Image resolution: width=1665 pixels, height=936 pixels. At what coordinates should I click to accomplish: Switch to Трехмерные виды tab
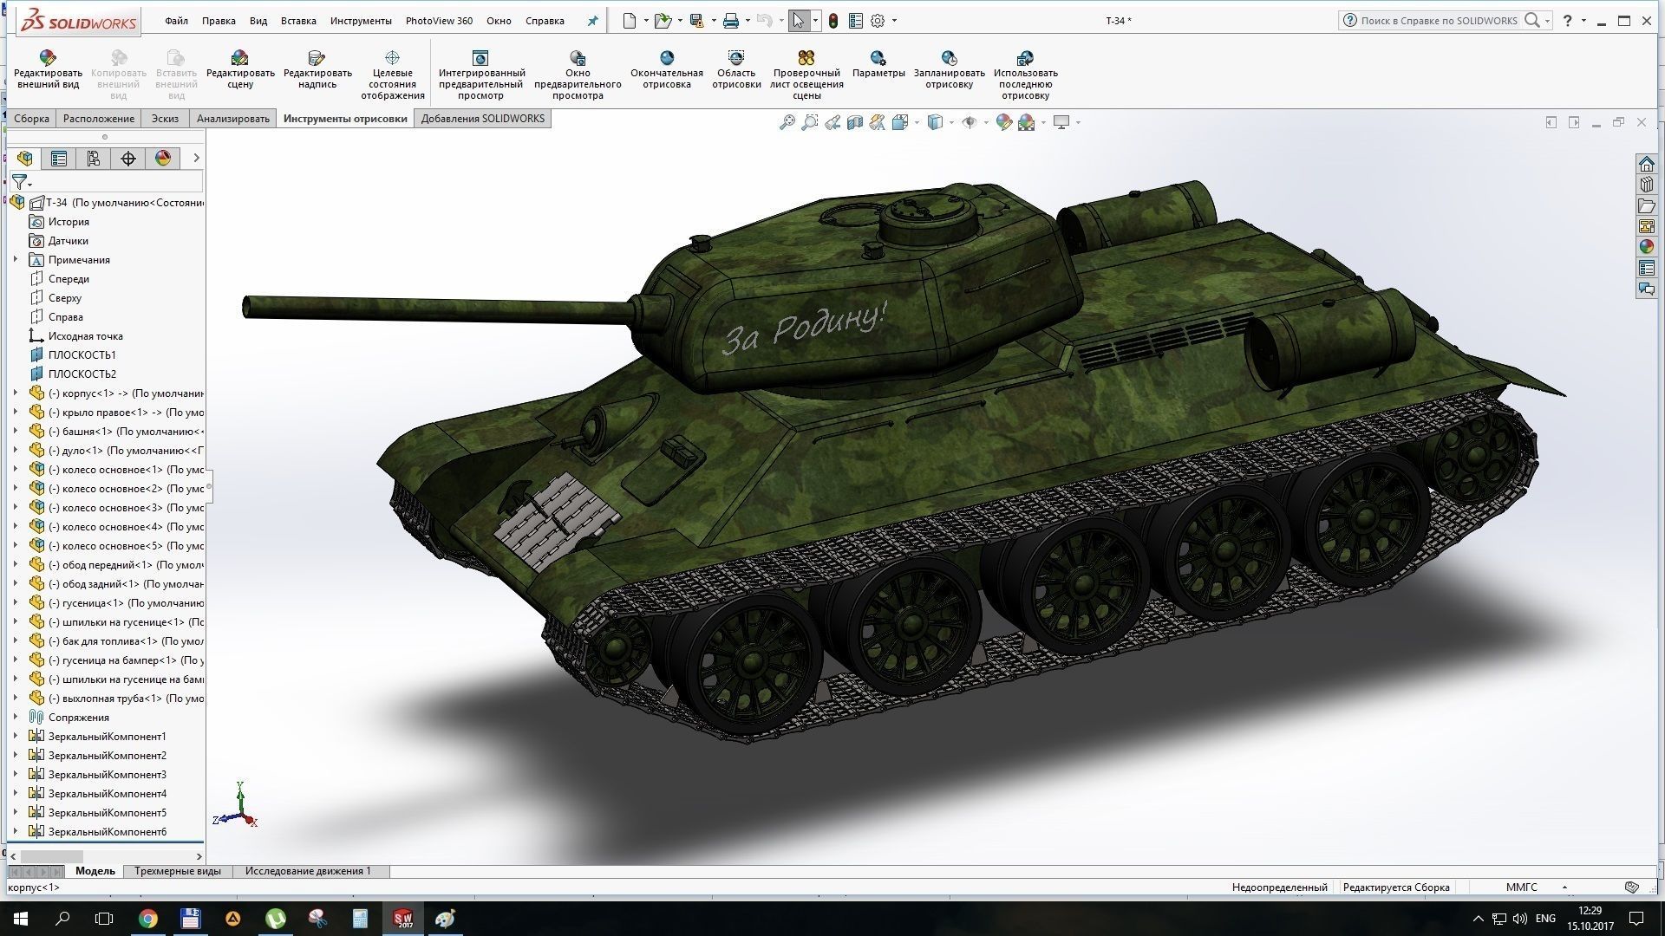click(x=178, y=871)
